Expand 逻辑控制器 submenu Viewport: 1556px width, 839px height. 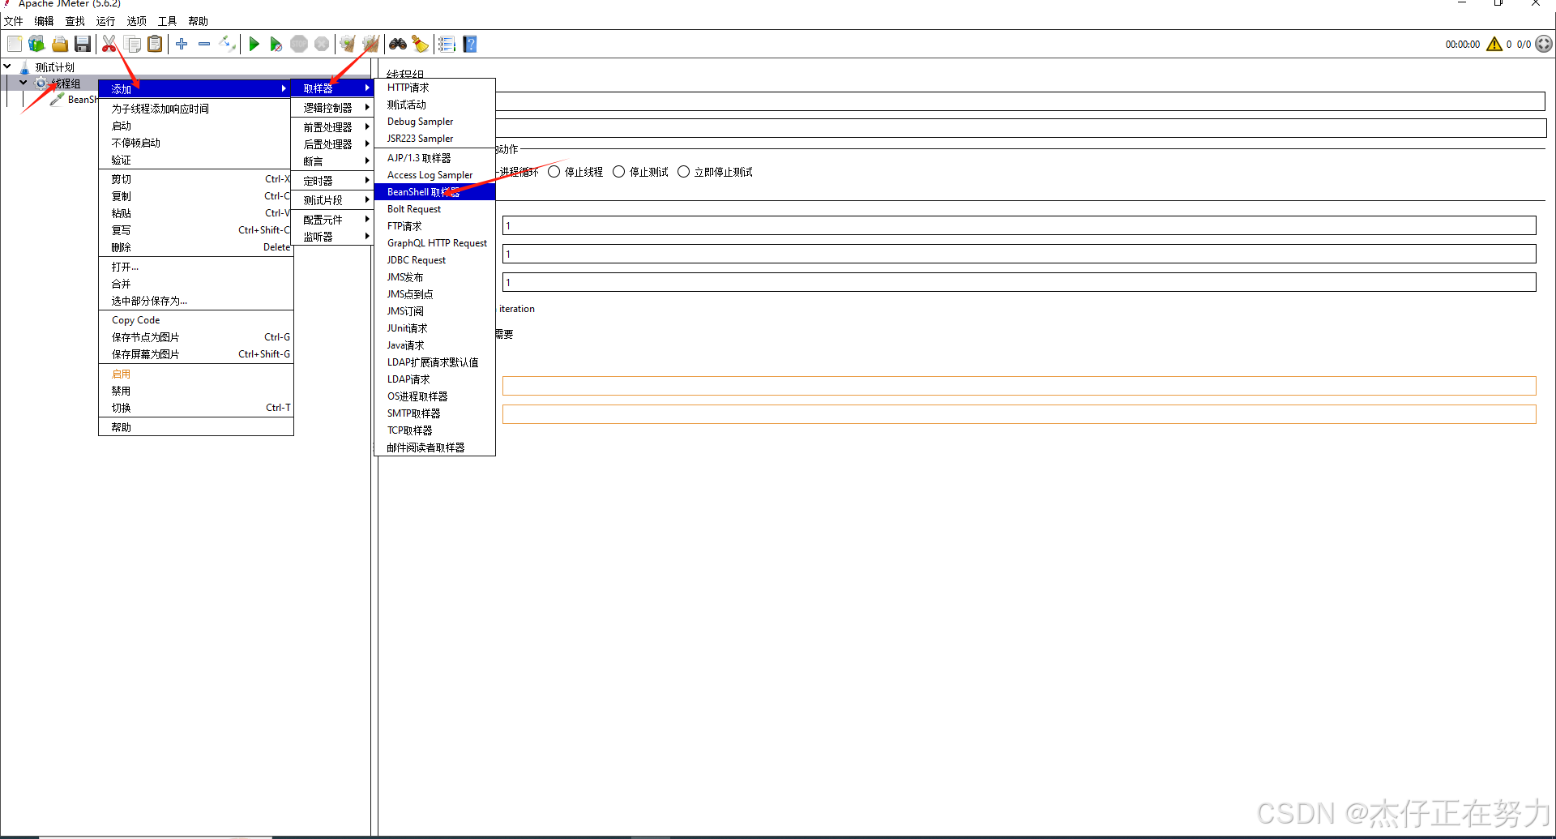tap(333, 107)
